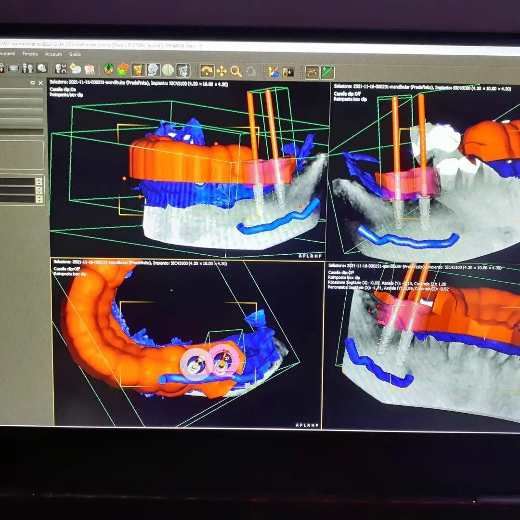
Task: Click the rotate view tool icon
Action: tap(207, 71)
